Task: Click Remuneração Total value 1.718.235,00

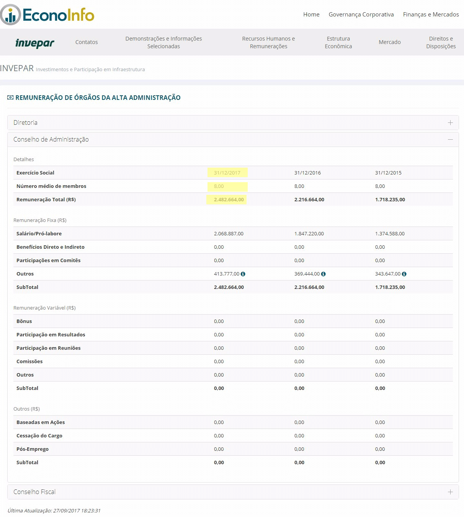Action: click(390, 200)
